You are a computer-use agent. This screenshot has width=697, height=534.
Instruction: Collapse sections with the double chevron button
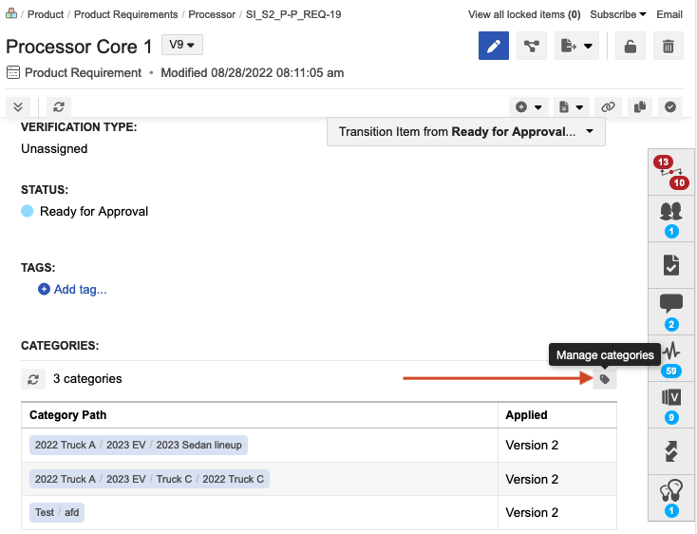[x=18, y=107]
